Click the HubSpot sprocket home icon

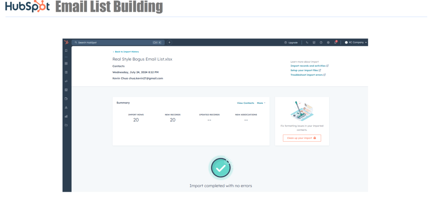pos(66,42)
